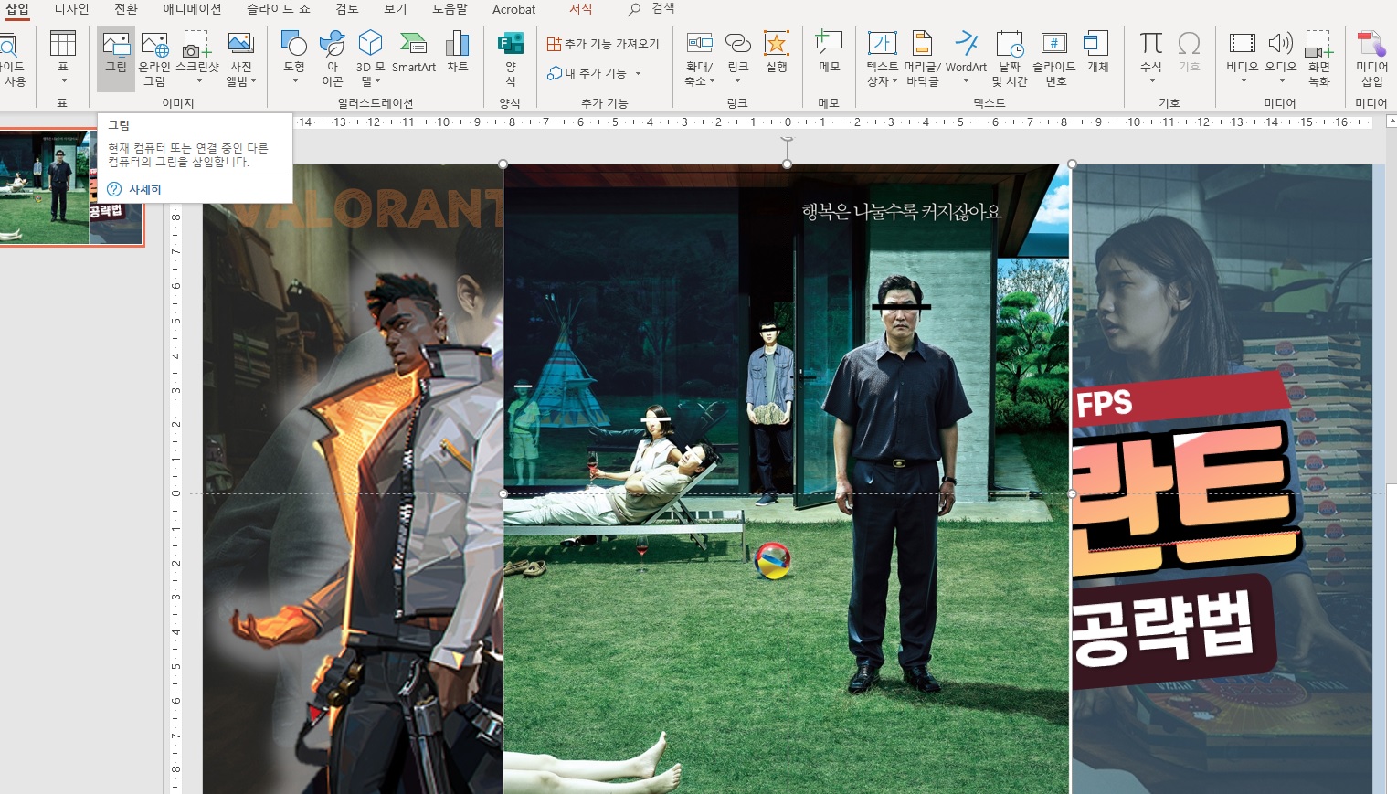Select the Valorant character image on slide
Image resolution: width=1397 pixels, height=794 pixels.
[352, 480]
